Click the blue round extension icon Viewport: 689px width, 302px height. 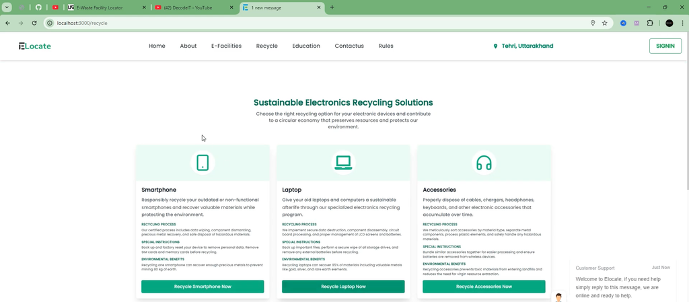coord(623,24)
